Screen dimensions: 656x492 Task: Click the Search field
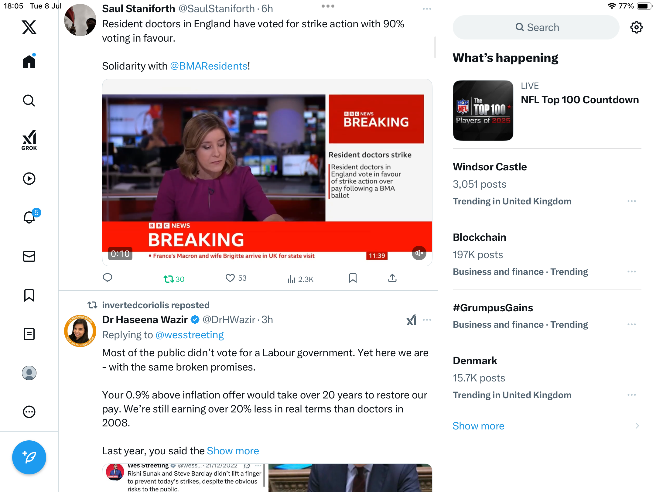[x=536, y=27]
